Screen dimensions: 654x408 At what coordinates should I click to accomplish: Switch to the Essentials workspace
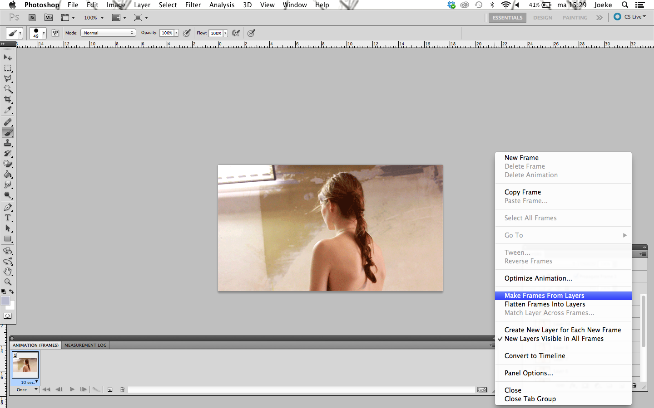pos(507,18)
